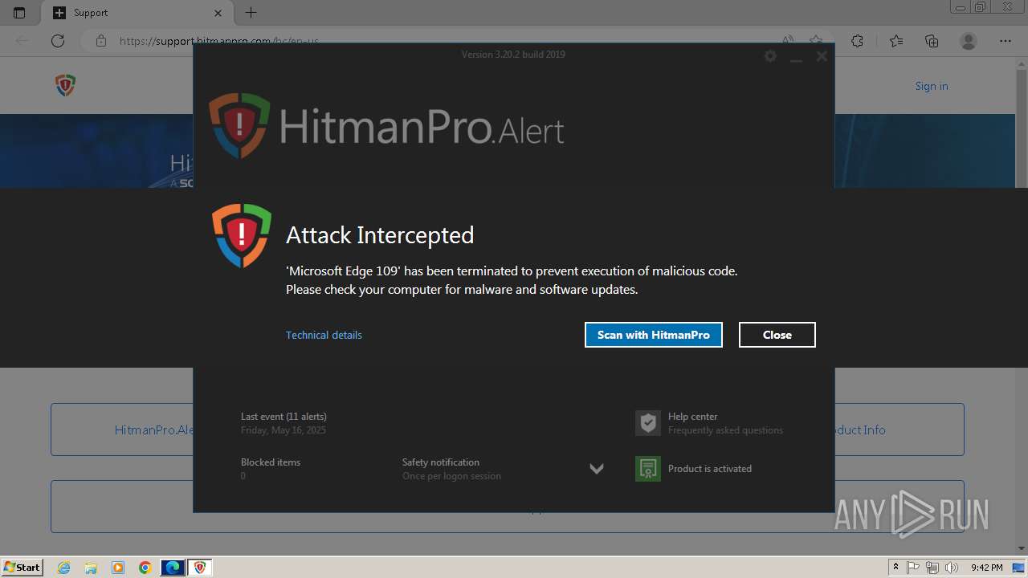Click Product is activated certificate icon
This screenshot has height=578, width=1028.
pyautogui.click(x=648, y=469)
